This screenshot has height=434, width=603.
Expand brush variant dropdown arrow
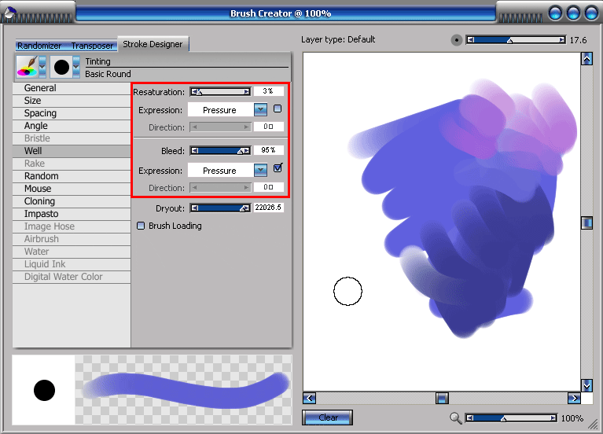point(76,67)
